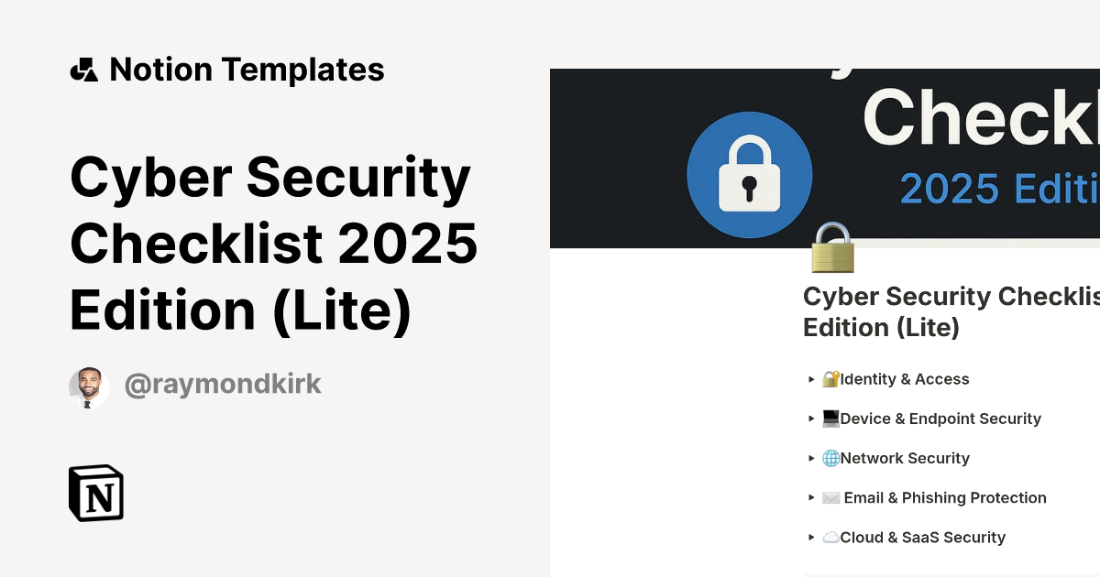
Task: Expand the Identity & Access toggle
Action: pyautogui.click(x=810, y=379)
